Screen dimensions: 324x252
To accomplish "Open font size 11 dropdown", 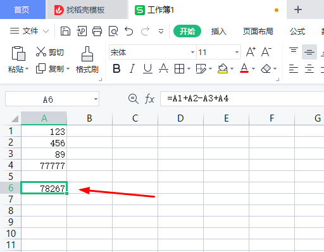I will (237, 52).
